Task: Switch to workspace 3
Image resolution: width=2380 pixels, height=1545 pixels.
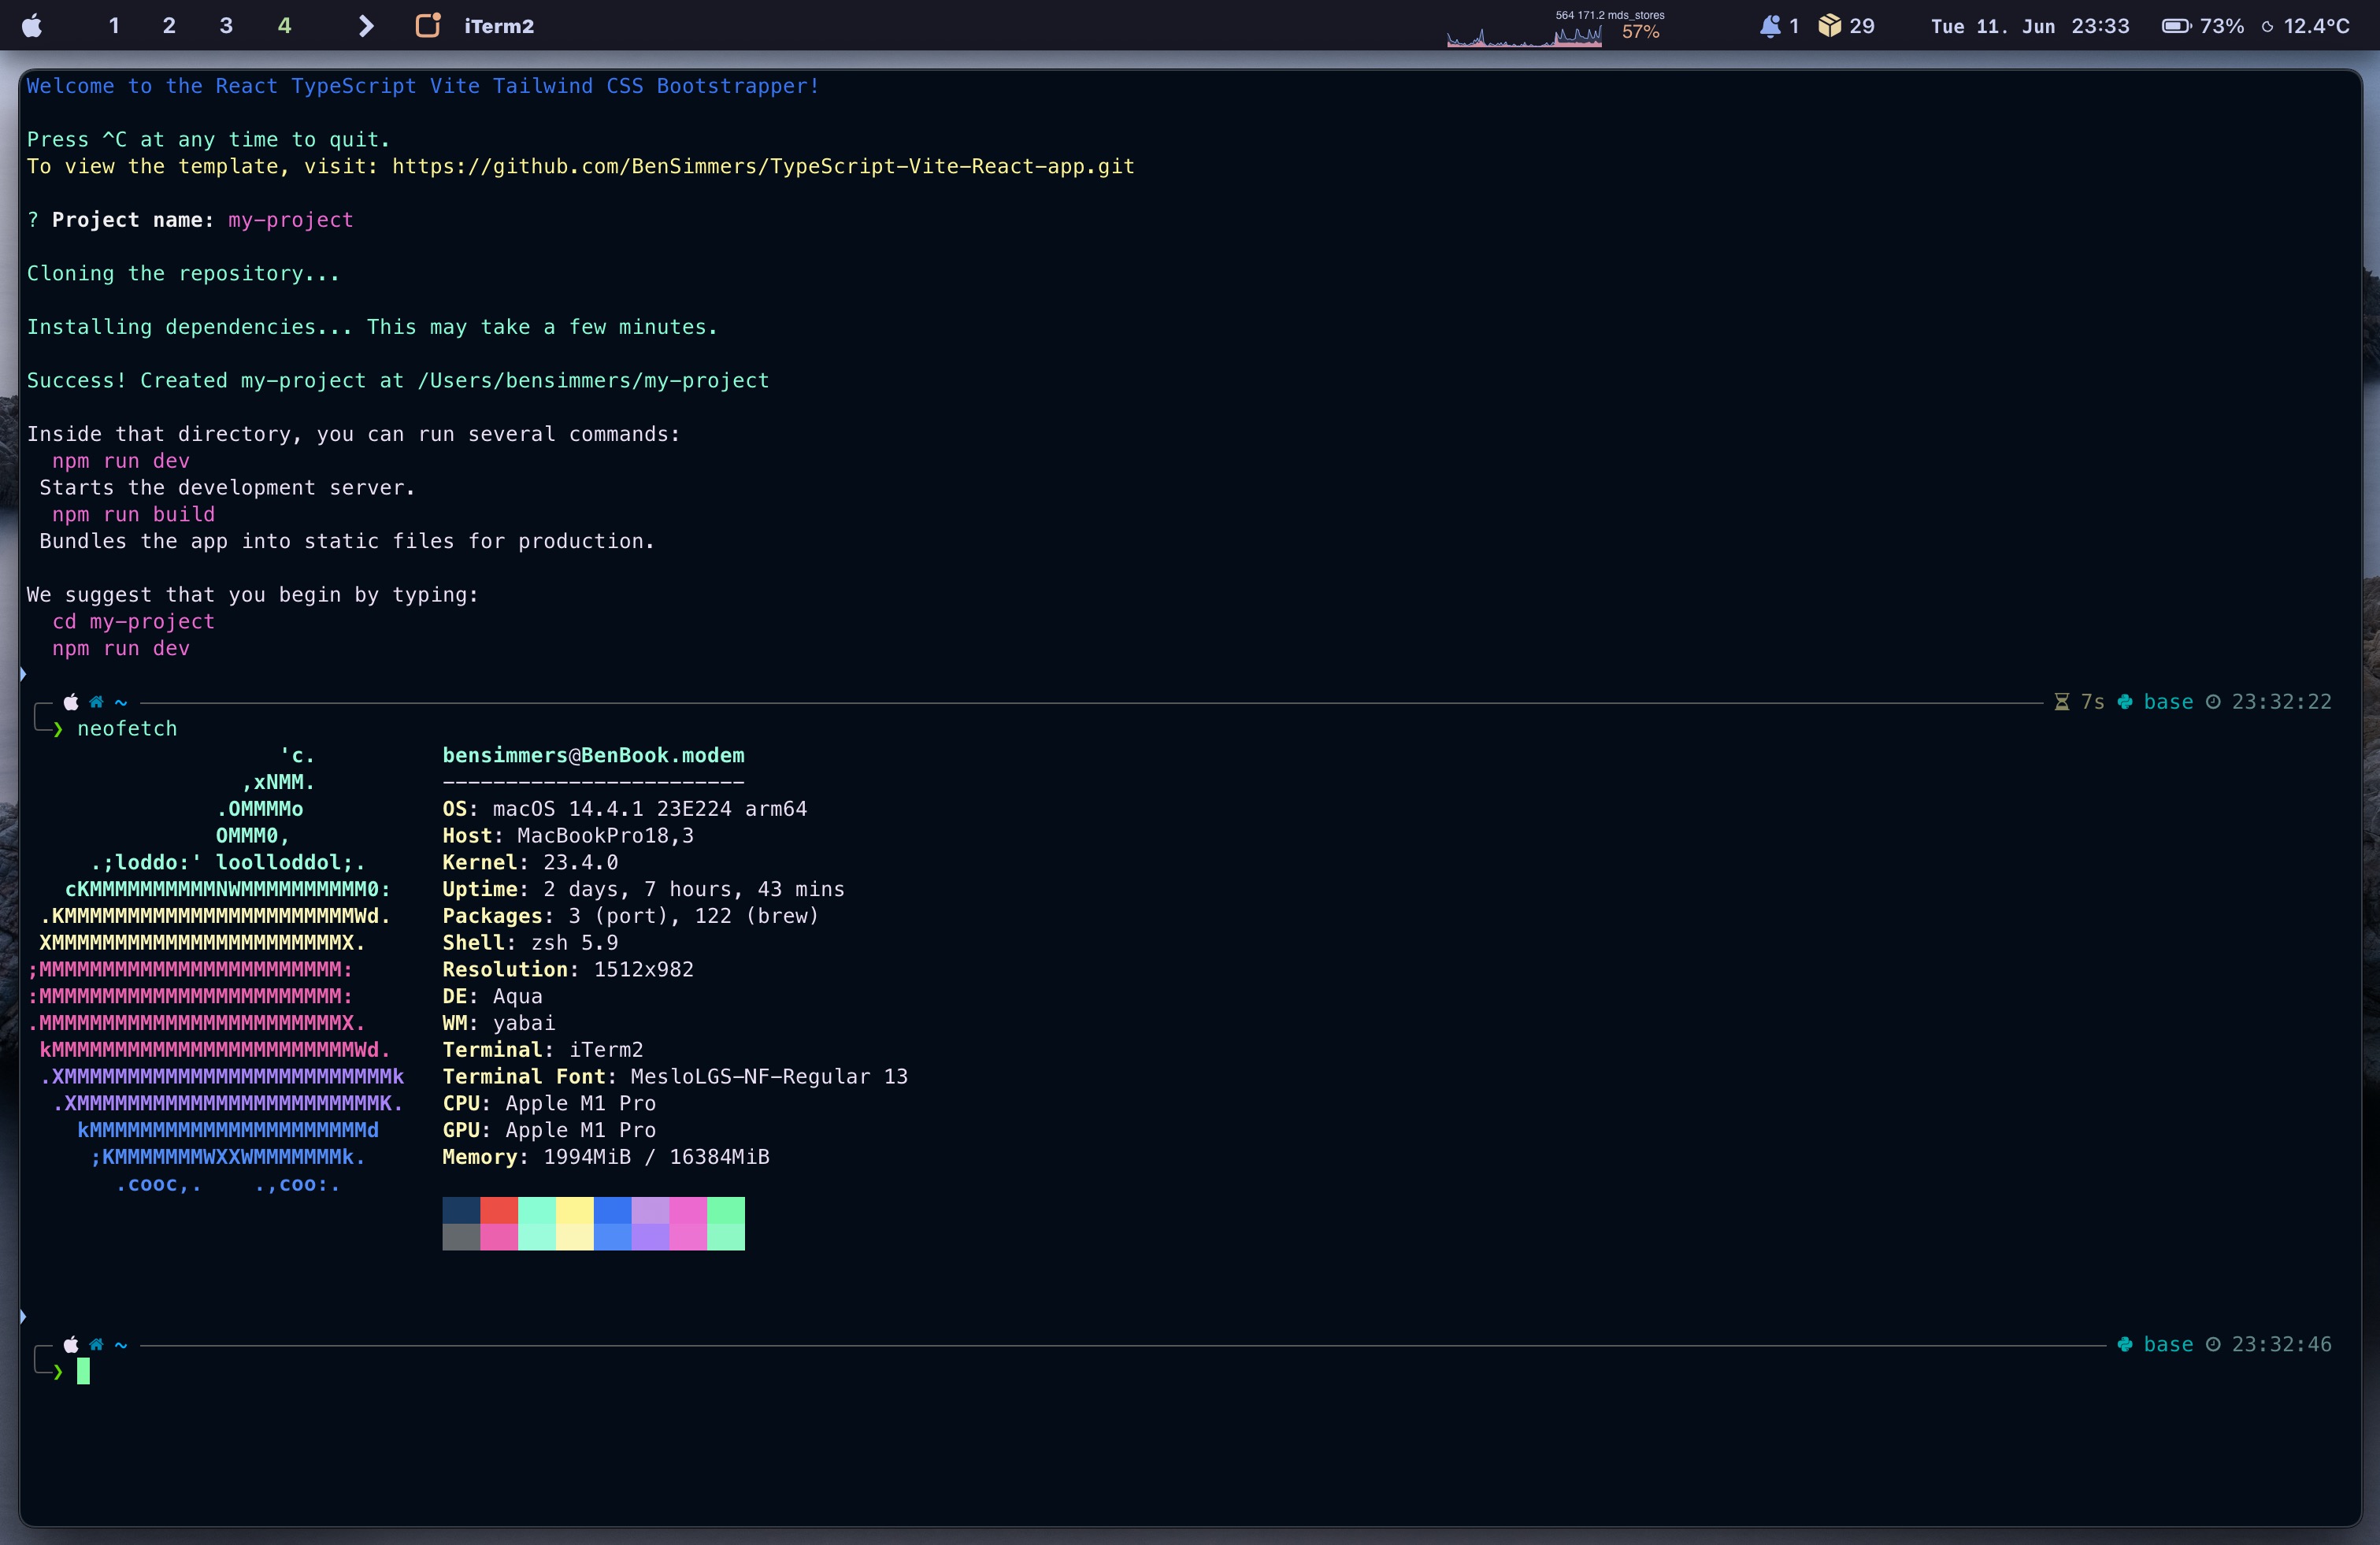Action: [x=226, y=26]
